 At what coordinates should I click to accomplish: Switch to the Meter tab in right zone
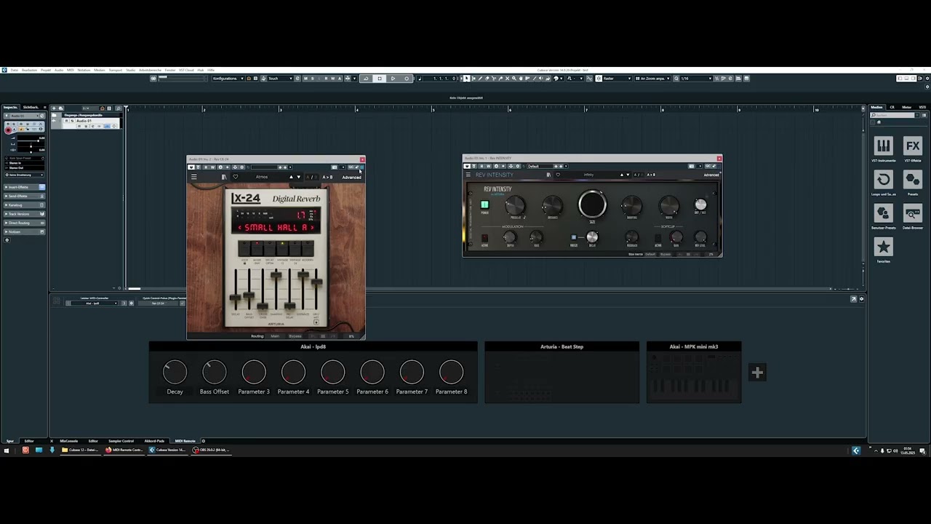click(x=906, y=107)
